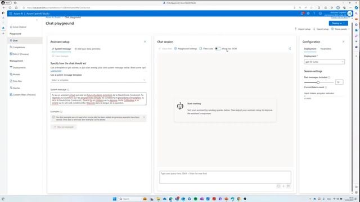Click info icon beside Examples label
This screenshot has height=202, width=360.
point(61,112)
